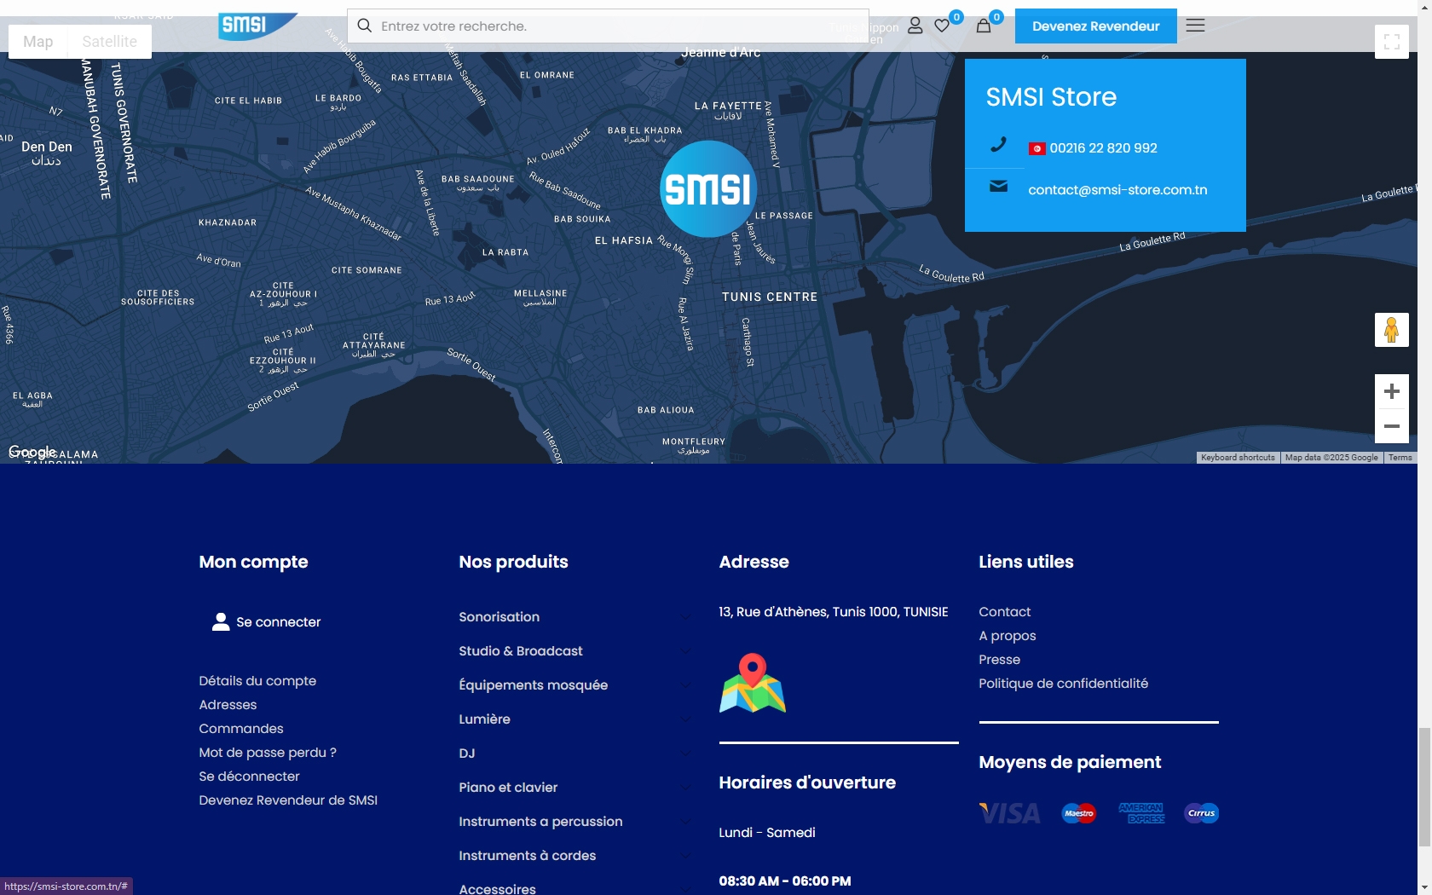Click the SMSI Store heading
This screenshot has width=1432, height=895.
1051,97
